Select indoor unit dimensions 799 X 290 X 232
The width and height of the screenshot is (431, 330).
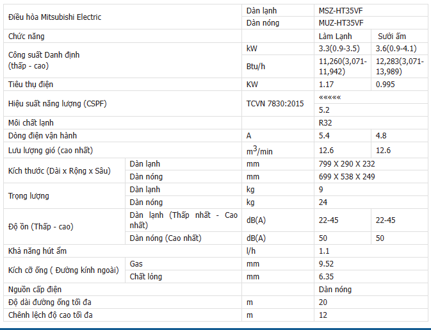point(347,164)
